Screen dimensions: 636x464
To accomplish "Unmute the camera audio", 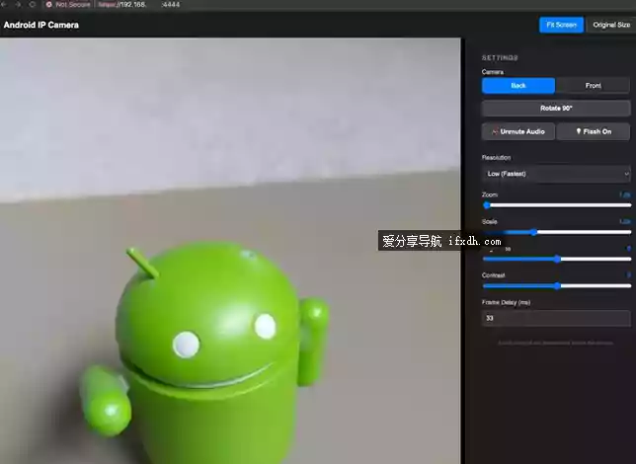I will [517, 131].
